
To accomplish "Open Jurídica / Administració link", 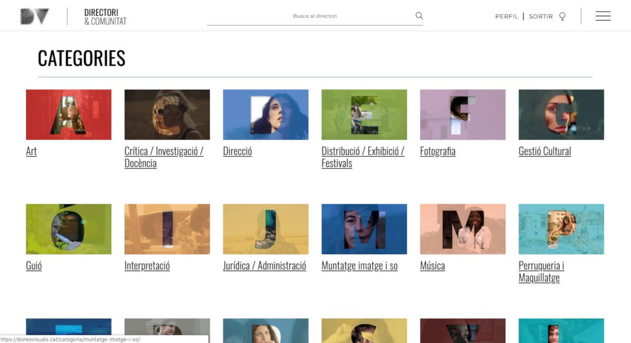I will coord(264,266).
